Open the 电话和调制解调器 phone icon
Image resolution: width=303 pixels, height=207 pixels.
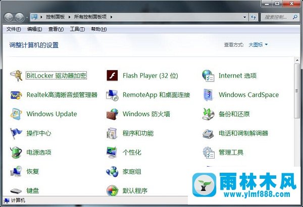pos(208,133)
